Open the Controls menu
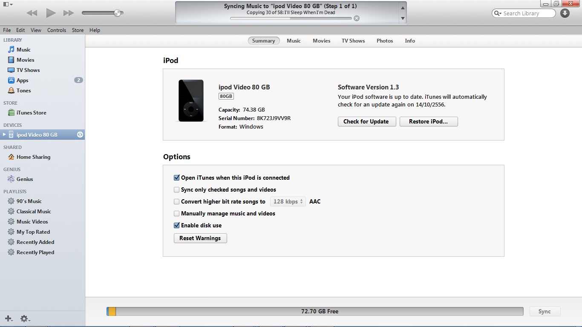This screenshot has width=582, height=327. pyautogui.click(x=56, y=30)
